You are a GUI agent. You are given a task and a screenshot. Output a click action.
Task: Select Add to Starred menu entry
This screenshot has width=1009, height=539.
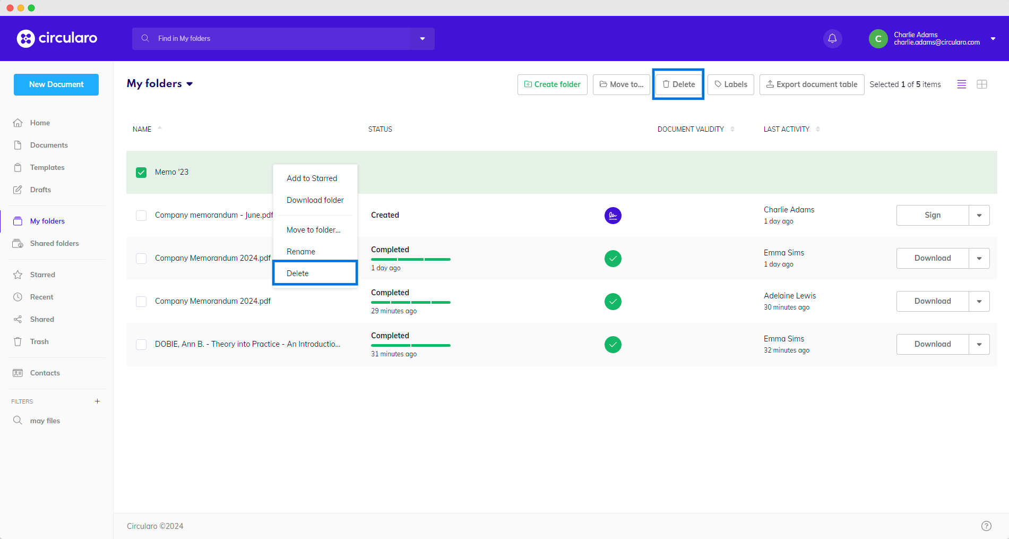pos(312,178)
